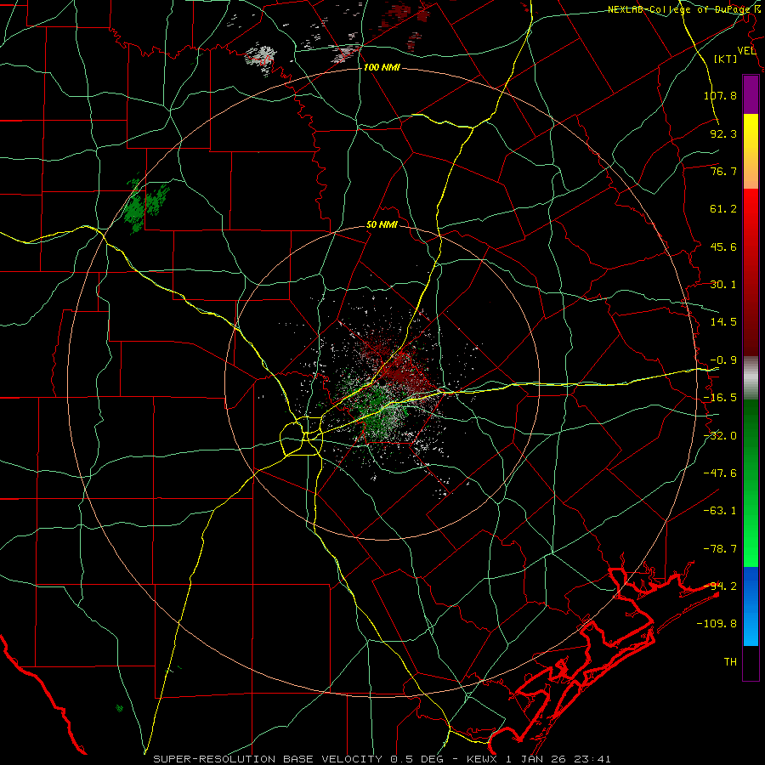The height and width of the screenshot is (765, 765).
Task: Click the 50 NMI range ring label
Action: 382,225
